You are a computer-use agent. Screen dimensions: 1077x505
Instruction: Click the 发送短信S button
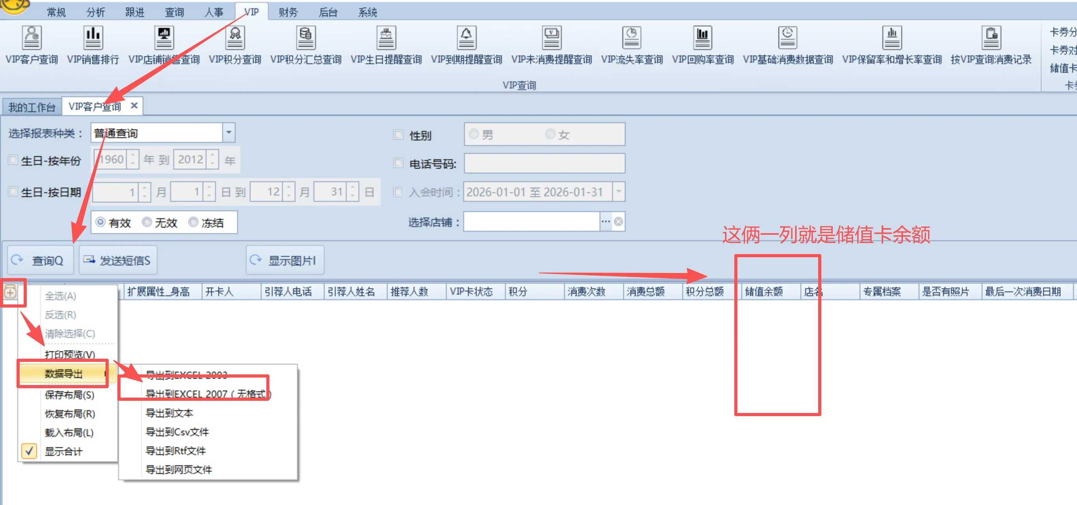(x=118, y=260)
